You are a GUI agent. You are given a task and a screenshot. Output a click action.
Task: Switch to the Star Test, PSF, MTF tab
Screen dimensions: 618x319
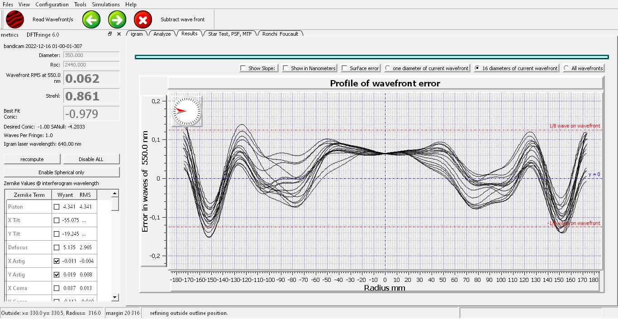click(229, 34)
